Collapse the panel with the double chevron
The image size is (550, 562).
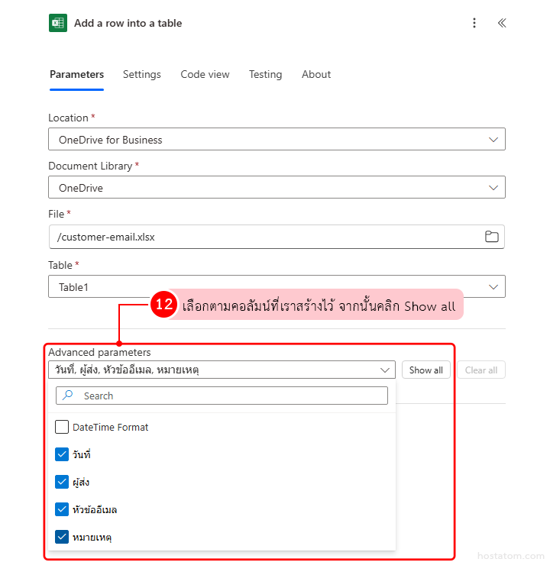[502, 23]
